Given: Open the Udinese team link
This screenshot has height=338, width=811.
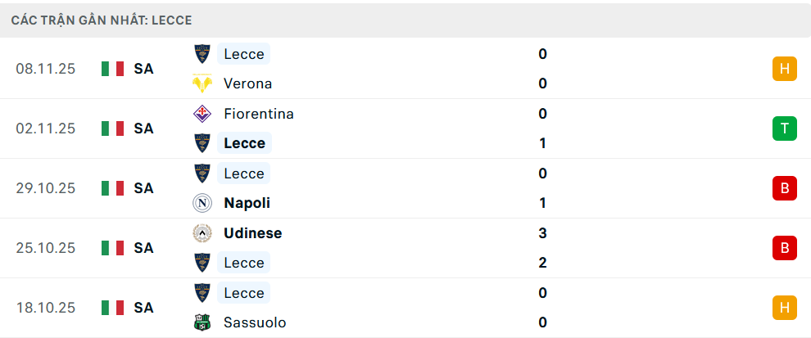Looking at the screenshot, I should point(252,233).
